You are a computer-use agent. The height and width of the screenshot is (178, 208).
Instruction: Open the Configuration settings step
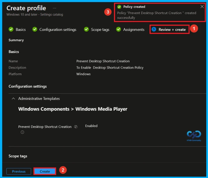(58, 29)
